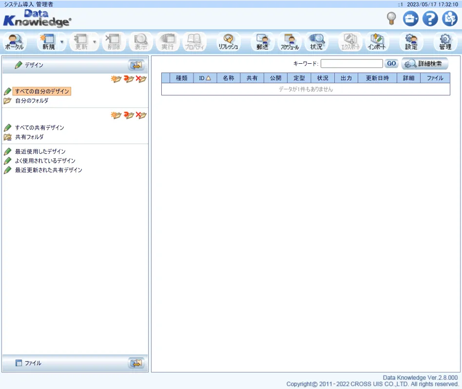Select 最近使用したデザイン in the list

point(40,151)
